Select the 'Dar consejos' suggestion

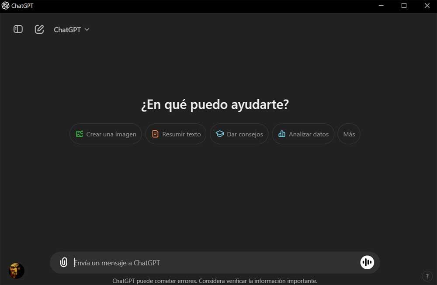[239, 134]
